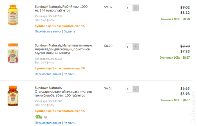Click the fish oil quantity field showing 1
The image size is (197, 126).
click(129, 8)
